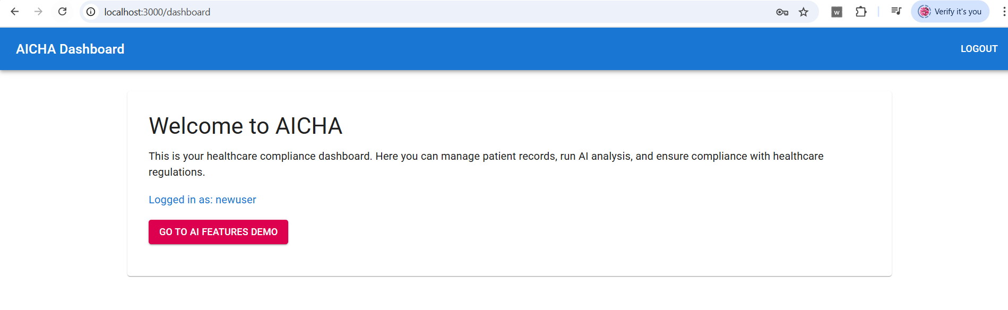This screenshot has width=1008, height=310.
Task: Open the media controls icon
Action: click(x=896, y=12)
